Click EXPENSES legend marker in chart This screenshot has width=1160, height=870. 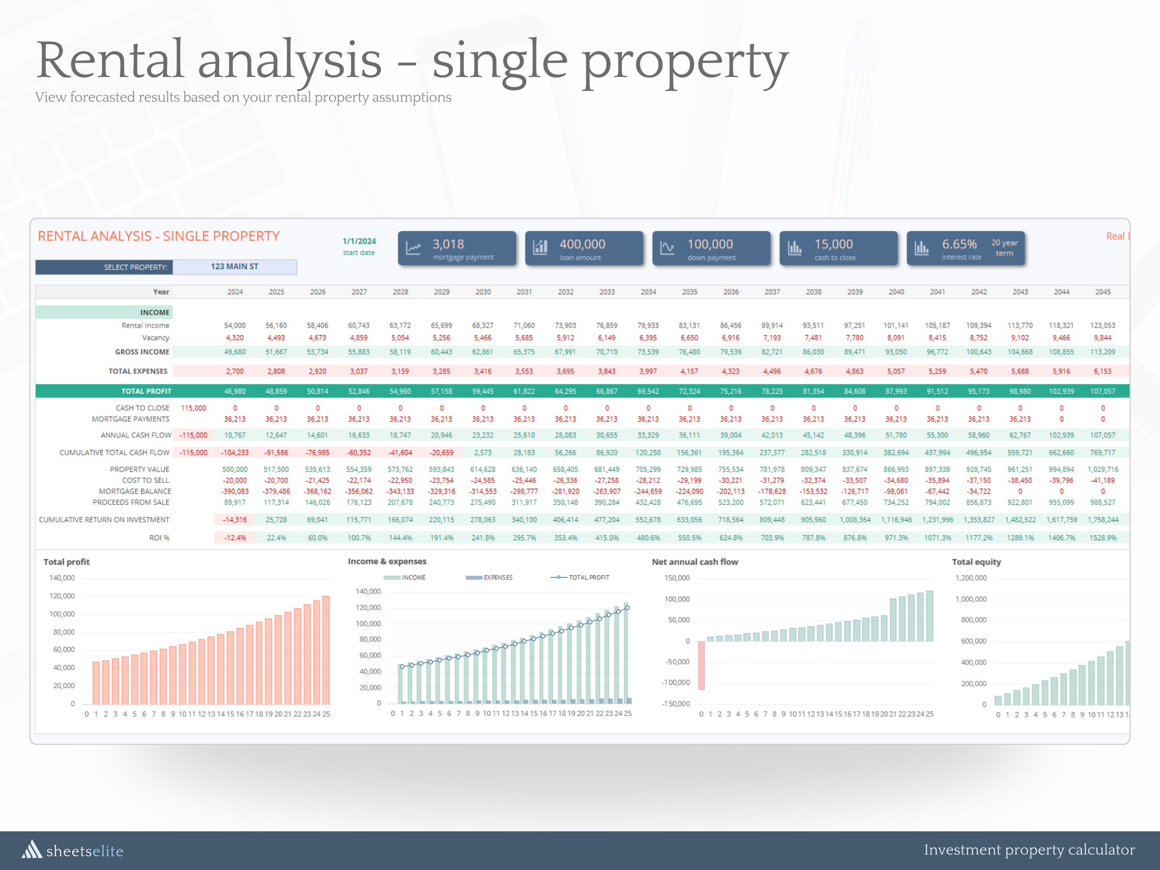[x=473, y=578]
